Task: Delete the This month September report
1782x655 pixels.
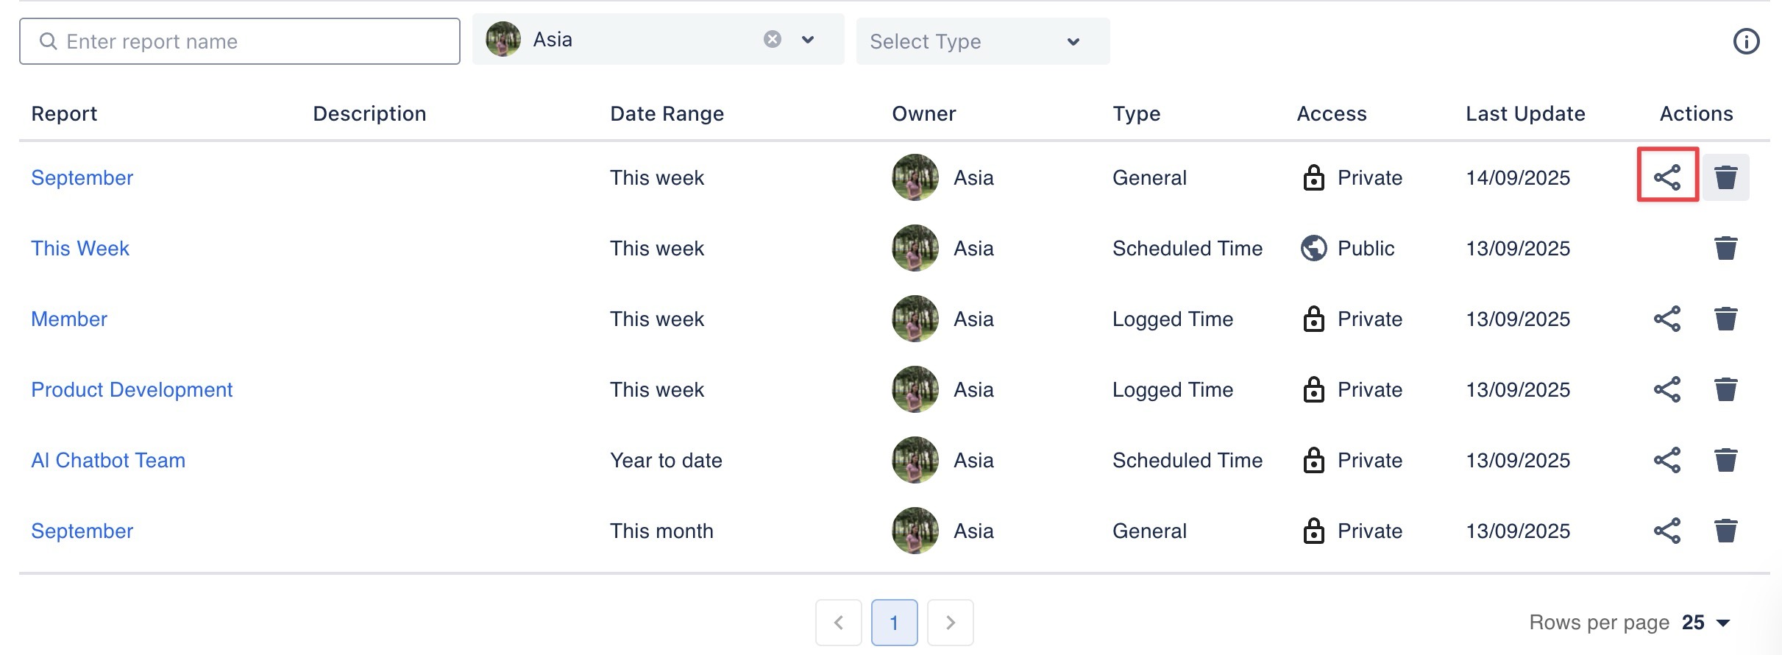Action: (1725, 531)
